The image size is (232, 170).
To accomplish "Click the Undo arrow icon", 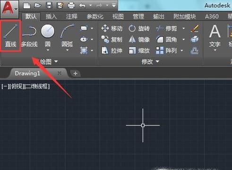I will pos(82,6).
